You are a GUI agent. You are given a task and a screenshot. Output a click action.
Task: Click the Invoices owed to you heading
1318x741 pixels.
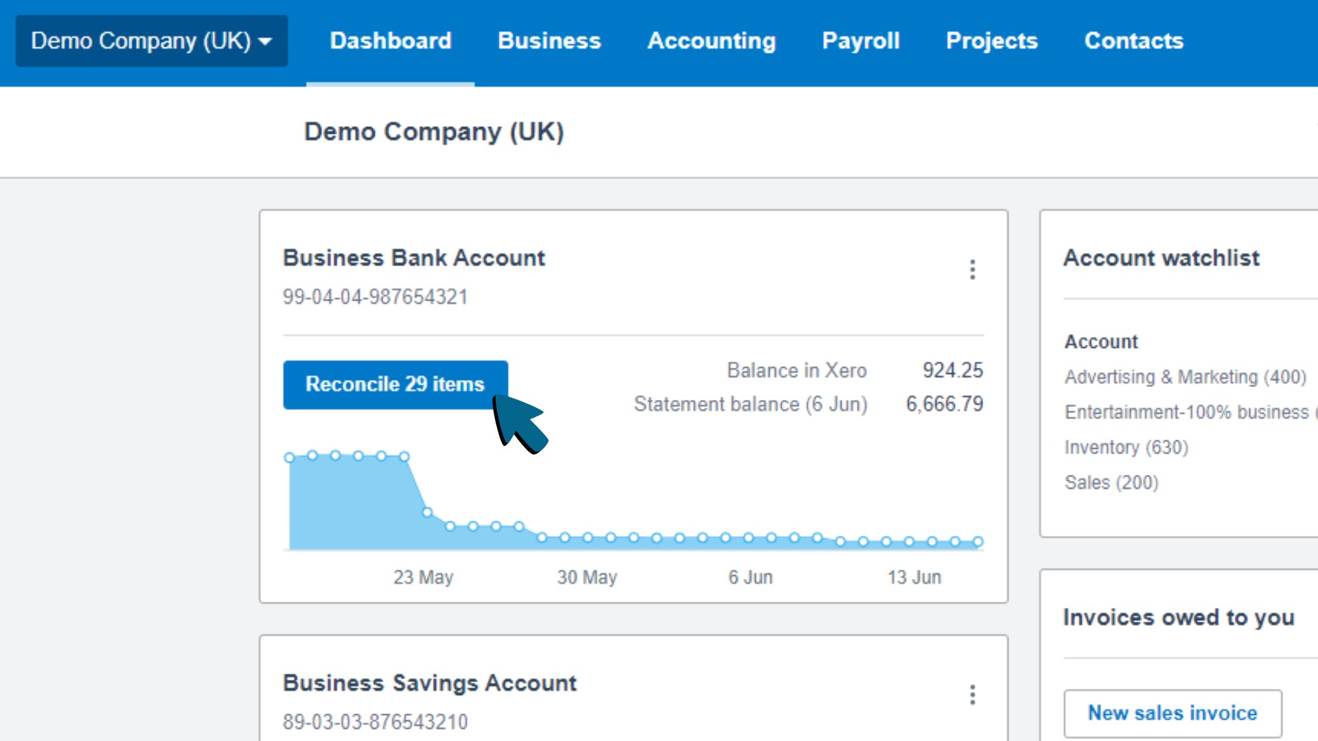pyautogui.click(x=1179, y=617)
